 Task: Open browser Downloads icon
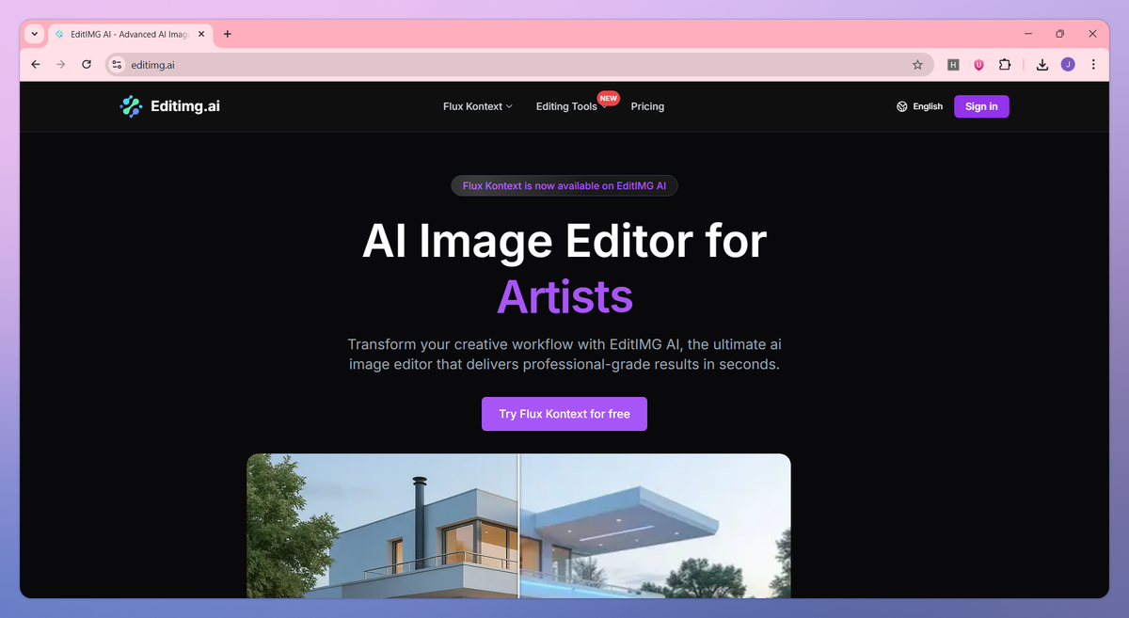[x=1042, y=65]
